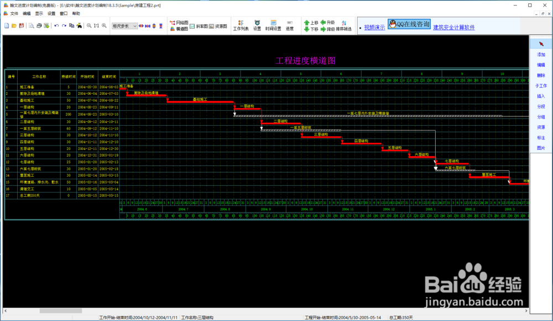The height and width of the screenshot is (321, 553).
Task: Move task up with 上移
Action: tap(311, 23)
